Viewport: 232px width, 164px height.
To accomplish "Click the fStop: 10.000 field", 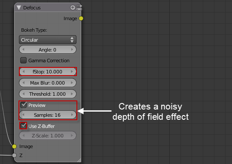I will pos(48,72).
